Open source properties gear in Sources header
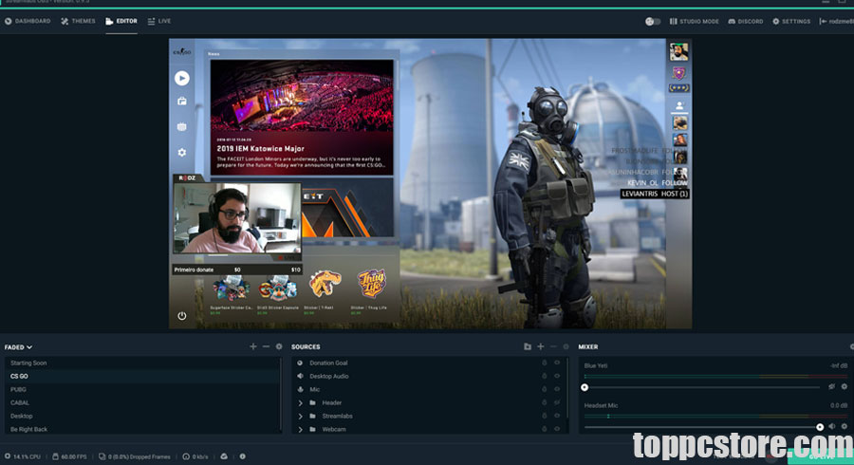854x465 pixels. click(566, 346)
